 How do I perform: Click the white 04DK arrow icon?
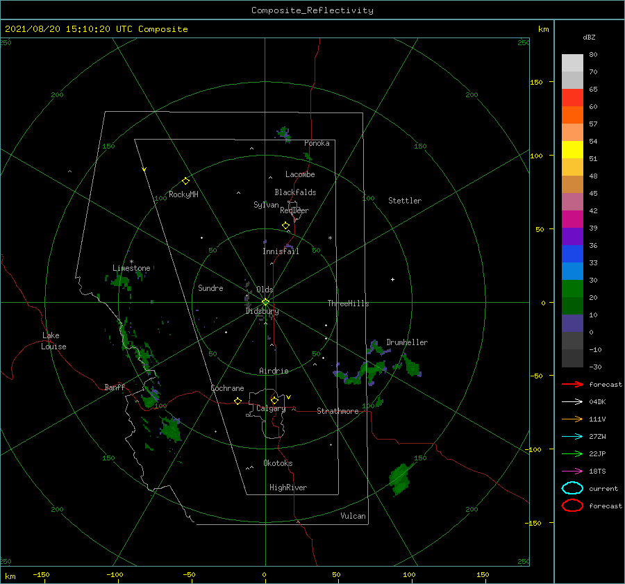(x=572, y=402)
